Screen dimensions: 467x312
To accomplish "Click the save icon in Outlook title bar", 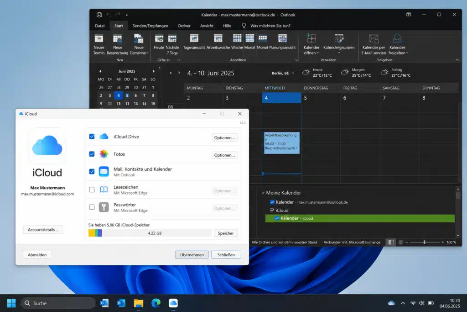I will [x=99, y=15].
